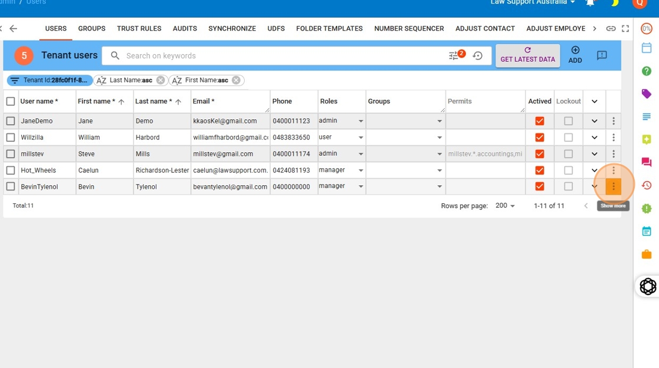Image resolution: width=659 pixels, height=368 pixels.
Task: Click the orange briefcase icon in sidebar
Action: click(646, 254)
